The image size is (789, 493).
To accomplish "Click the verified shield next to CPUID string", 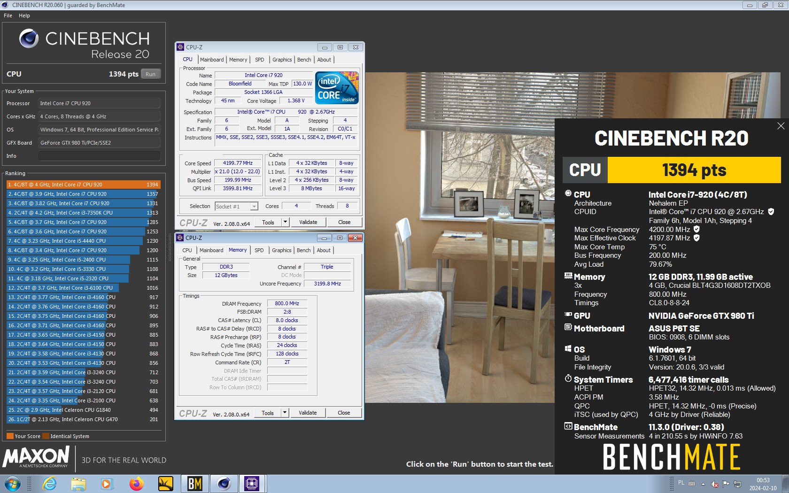I will pos(771,212).
